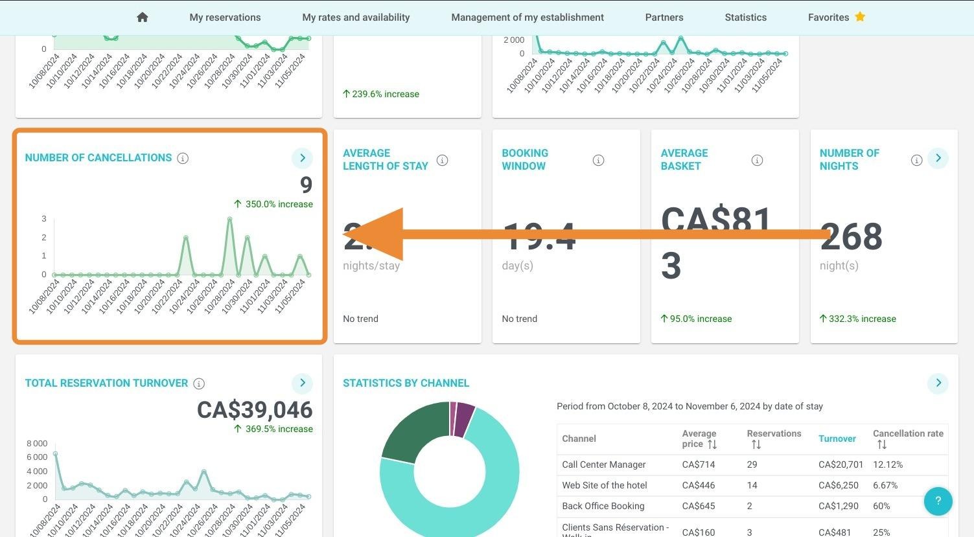Image resolution: width=974 pixels, height=537 pixels.
Task: Open My rates and availability menu
Action: pos(356,17)
